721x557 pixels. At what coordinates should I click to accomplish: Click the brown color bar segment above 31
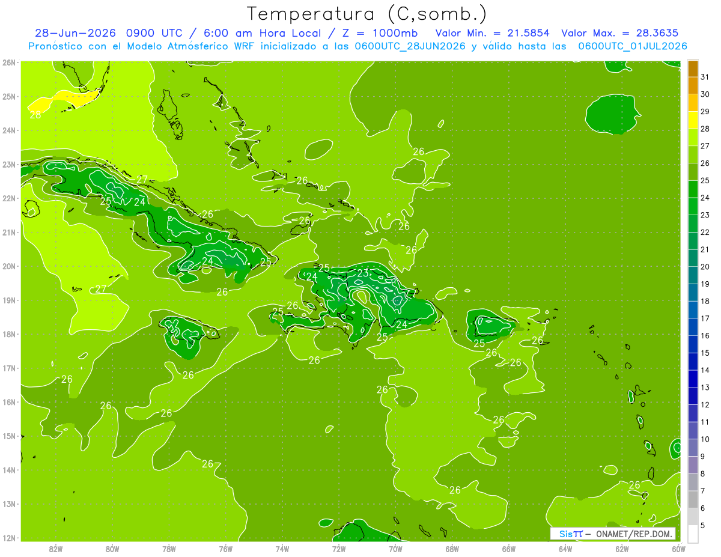pyautogui.click(x=693, y=68)
